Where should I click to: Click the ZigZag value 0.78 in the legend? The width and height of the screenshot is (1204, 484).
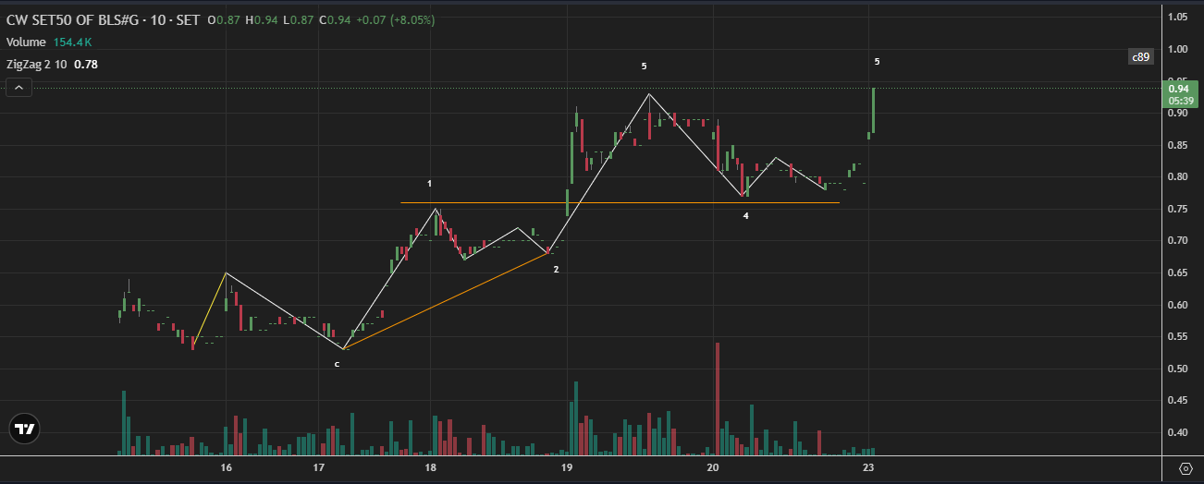[x=86, y=65]
